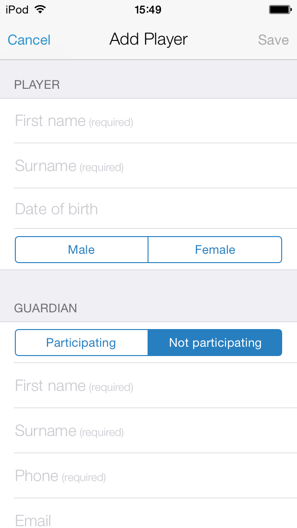Tap the Add Player title
Image resolution: width=297 pixels, height=528 pixels.
pos(148,40)
